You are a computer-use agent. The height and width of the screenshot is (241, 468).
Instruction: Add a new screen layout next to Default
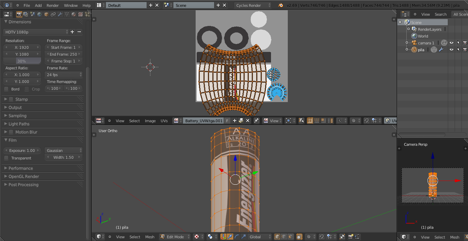pos(151,5)
